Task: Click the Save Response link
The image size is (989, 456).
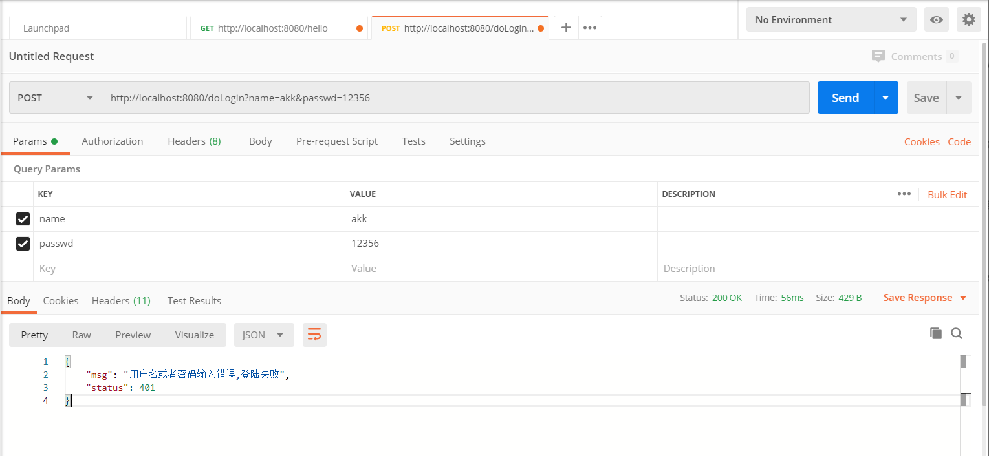Action: click(918, 298)
